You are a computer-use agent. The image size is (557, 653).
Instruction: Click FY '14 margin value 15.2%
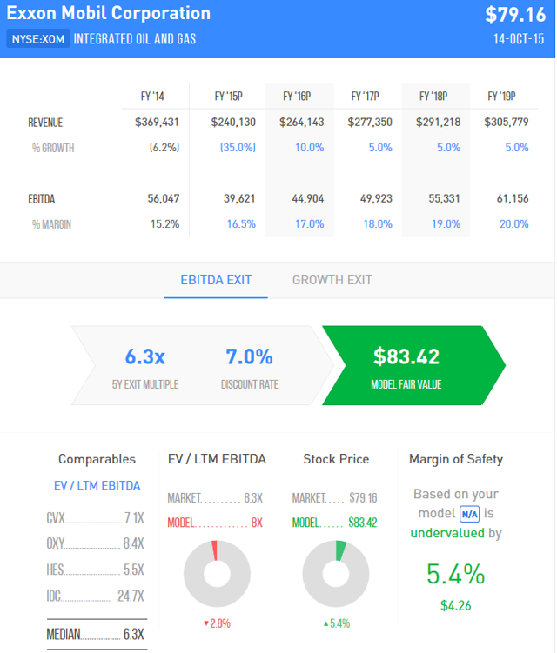pyautogui.click(x=165, y=224)
